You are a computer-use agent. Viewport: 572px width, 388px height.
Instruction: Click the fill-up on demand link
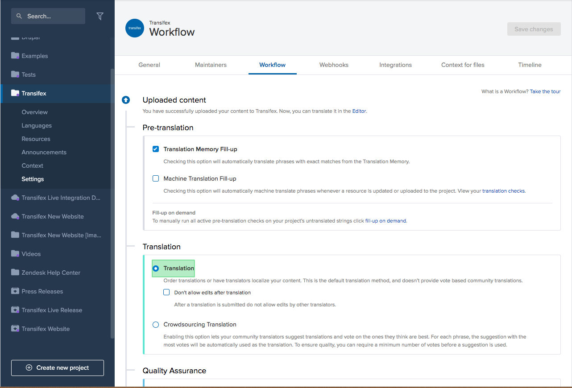(x=385, y=221)
